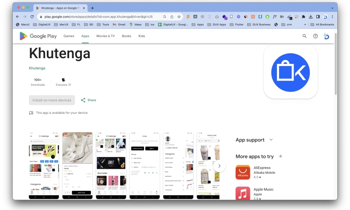The height and width of the screenshot is (210, 350).
Task: Open the first app screenshot of home screen
Action: [44, 165]
